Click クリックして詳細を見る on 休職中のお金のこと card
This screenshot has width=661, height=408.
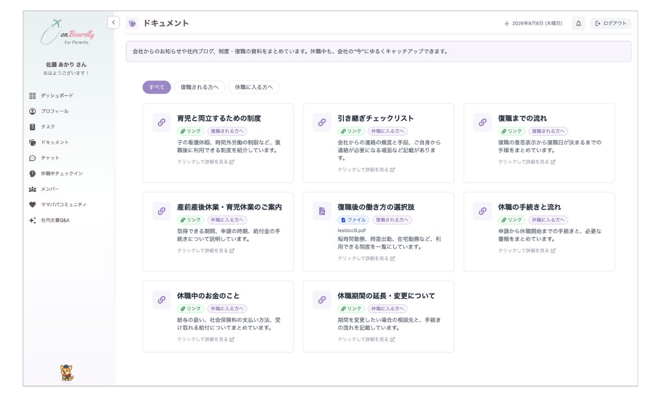point(205,339)
